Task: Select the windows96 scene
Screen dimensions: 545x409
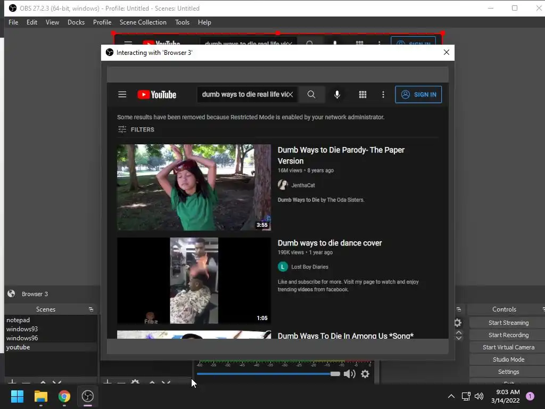Action: tap(51, 338)
